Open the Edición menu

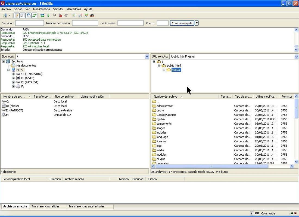tap(18, 9)
